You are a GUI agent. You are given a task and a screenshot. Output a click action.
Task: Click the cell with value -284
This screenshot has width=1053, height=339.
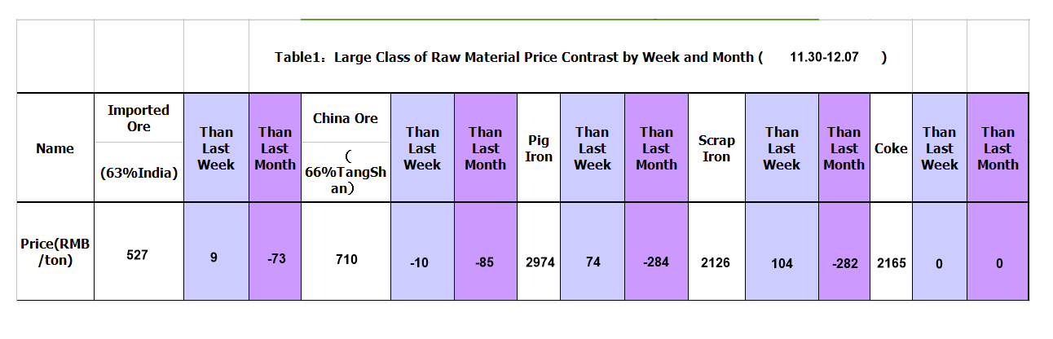pos(656,262)
